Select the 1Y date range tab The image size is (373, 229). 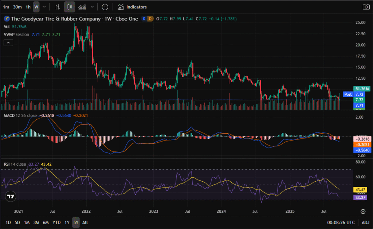tap(67, 222)
